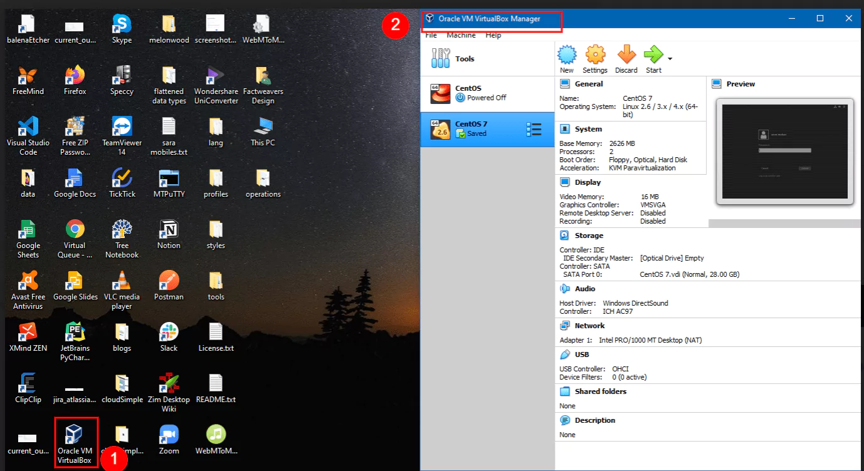Select the melonwood folder
Viewport: 864px width, 471px height.
169,29
